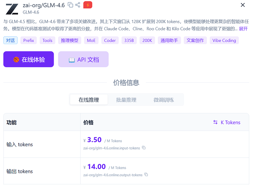Click the GLM-4.6 subtitle under model name

point(31,12)
